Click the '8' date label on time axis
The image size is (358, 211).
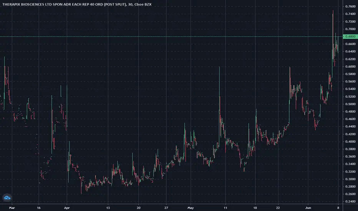tap(338, 208)
